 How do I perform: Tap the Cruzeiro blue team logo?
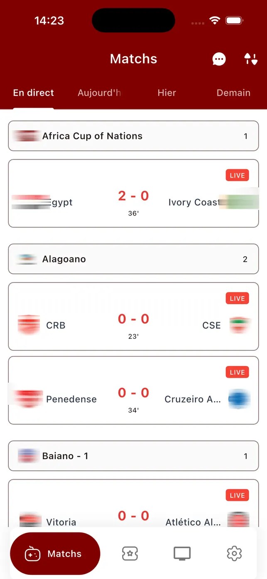coord(239,399)
